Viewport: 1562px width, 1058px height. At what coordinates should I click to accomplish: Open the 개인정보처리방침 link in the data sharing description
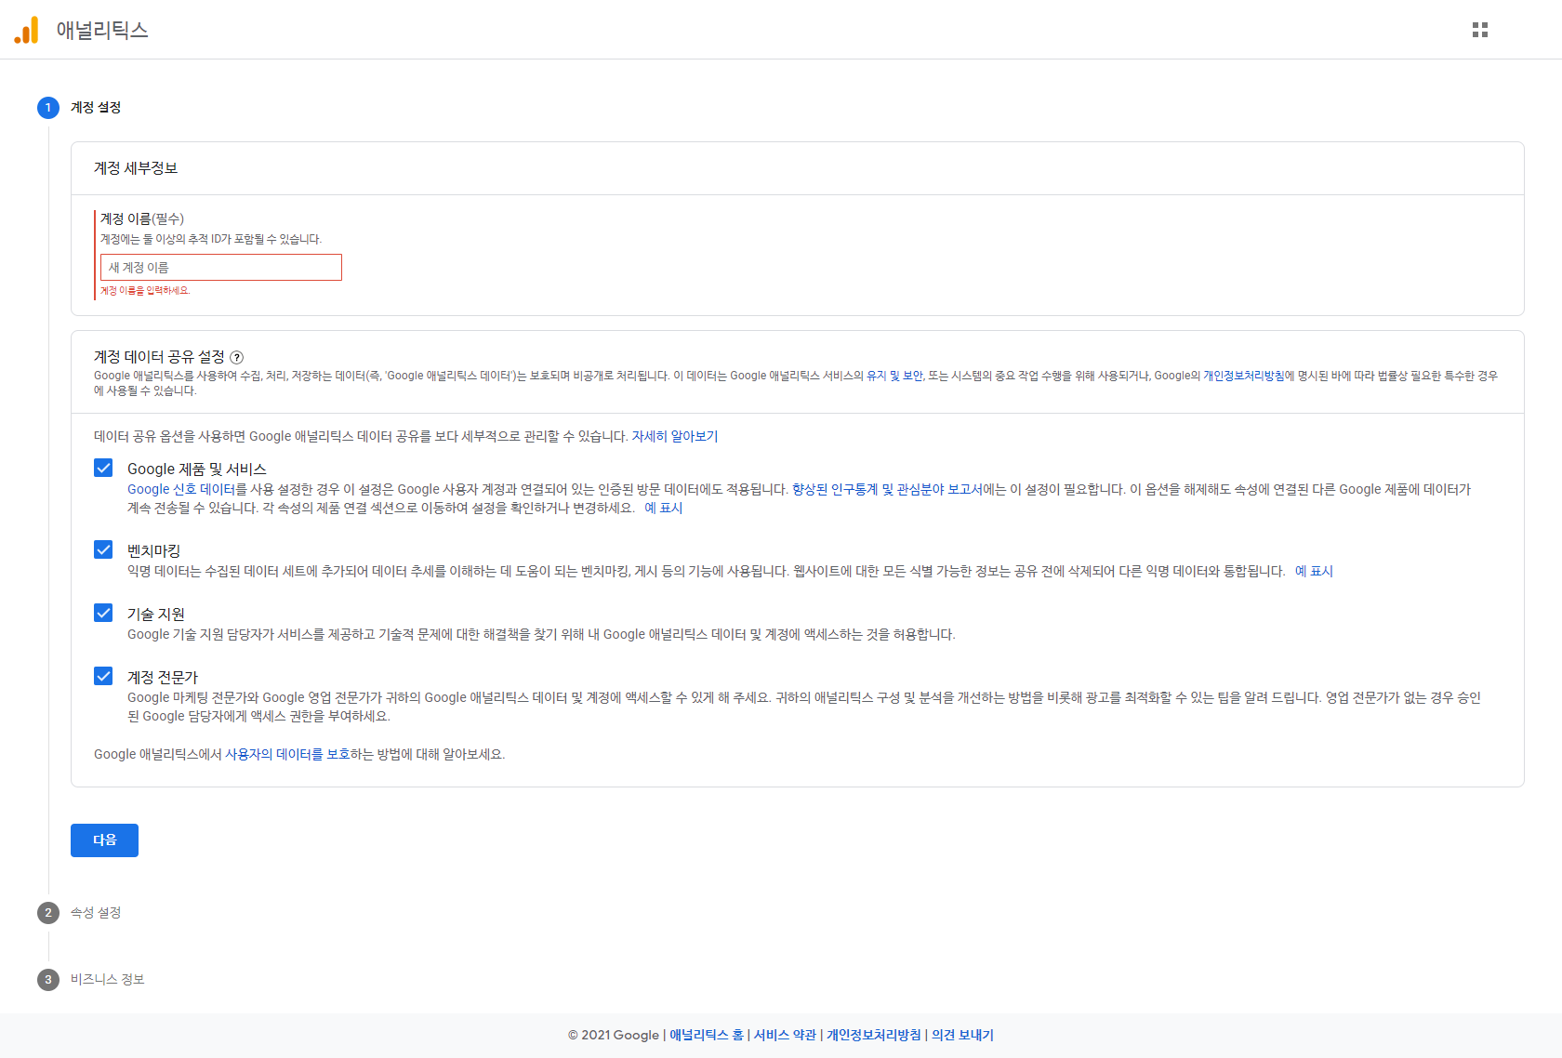tap(1244, 376)
